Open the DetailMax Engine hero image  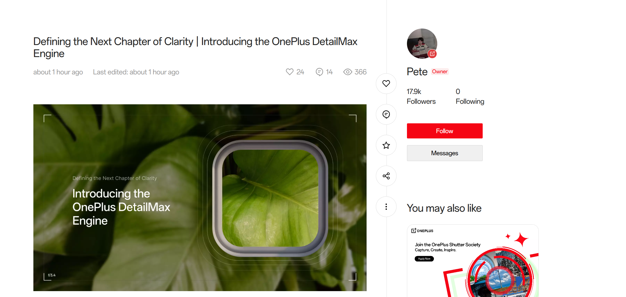point(200,197)
